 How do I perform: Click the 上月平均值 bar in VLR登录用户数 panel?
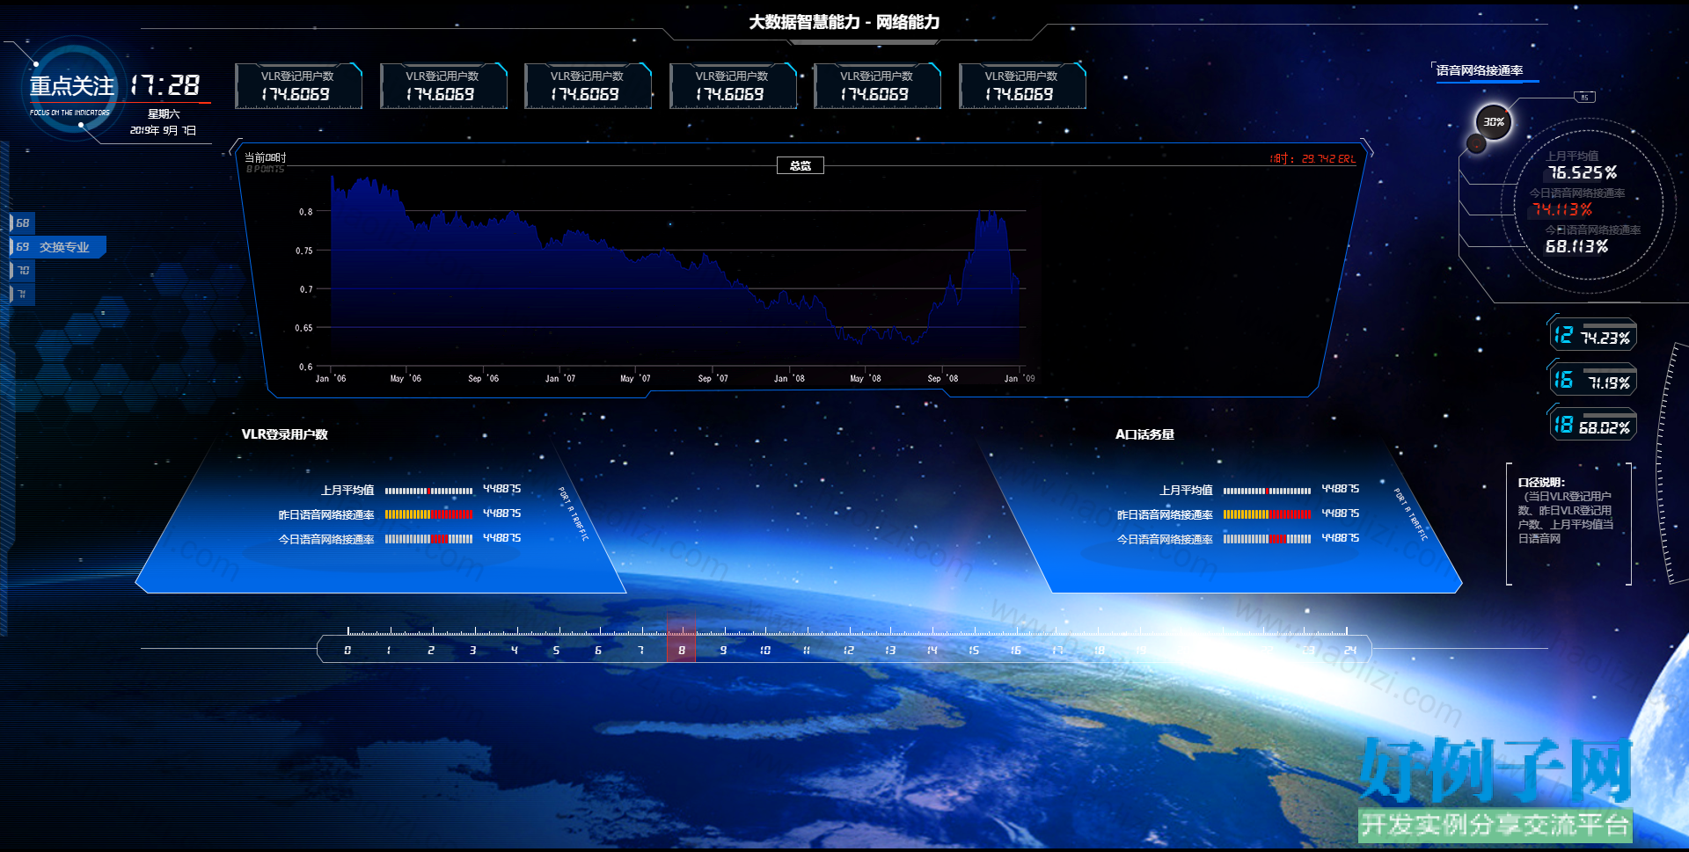(x=428, y=491)
